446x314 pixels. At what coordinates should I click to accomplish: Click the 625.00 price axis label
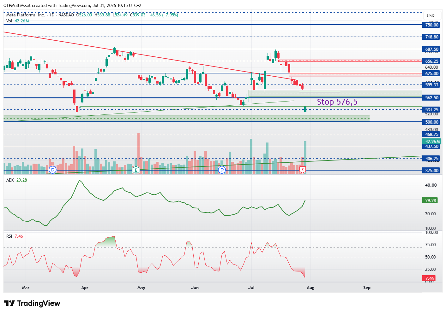(431, 73)
